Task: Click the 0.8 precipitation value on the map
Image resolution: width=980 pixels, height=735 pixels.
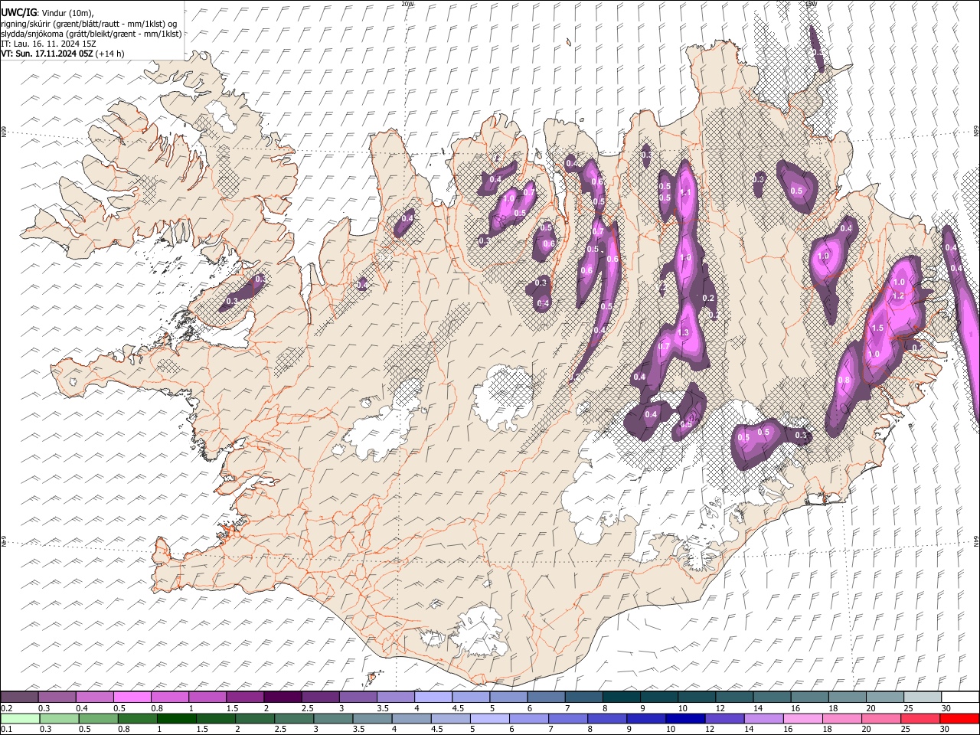Action: 844,380
